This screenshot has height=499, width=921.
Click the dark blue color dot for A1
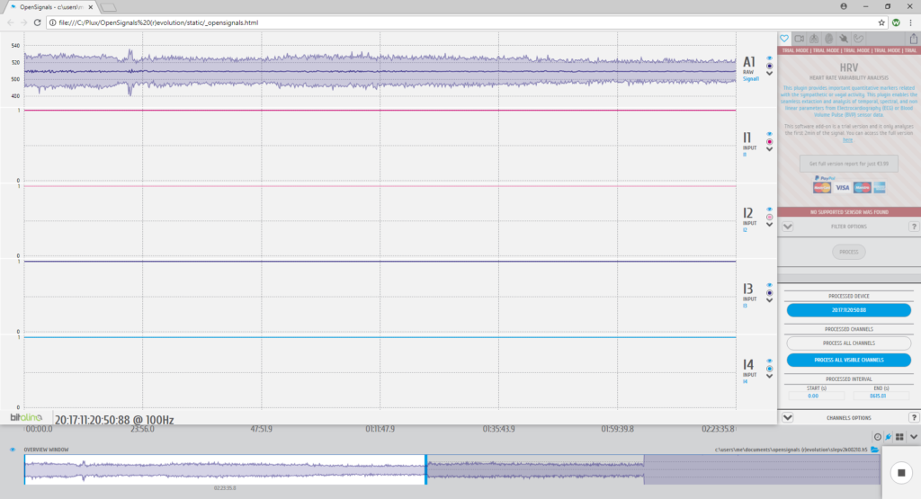tap(769, 66)
